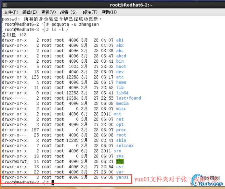
Task: Click the passwd success message line
Action: (52, 19)
